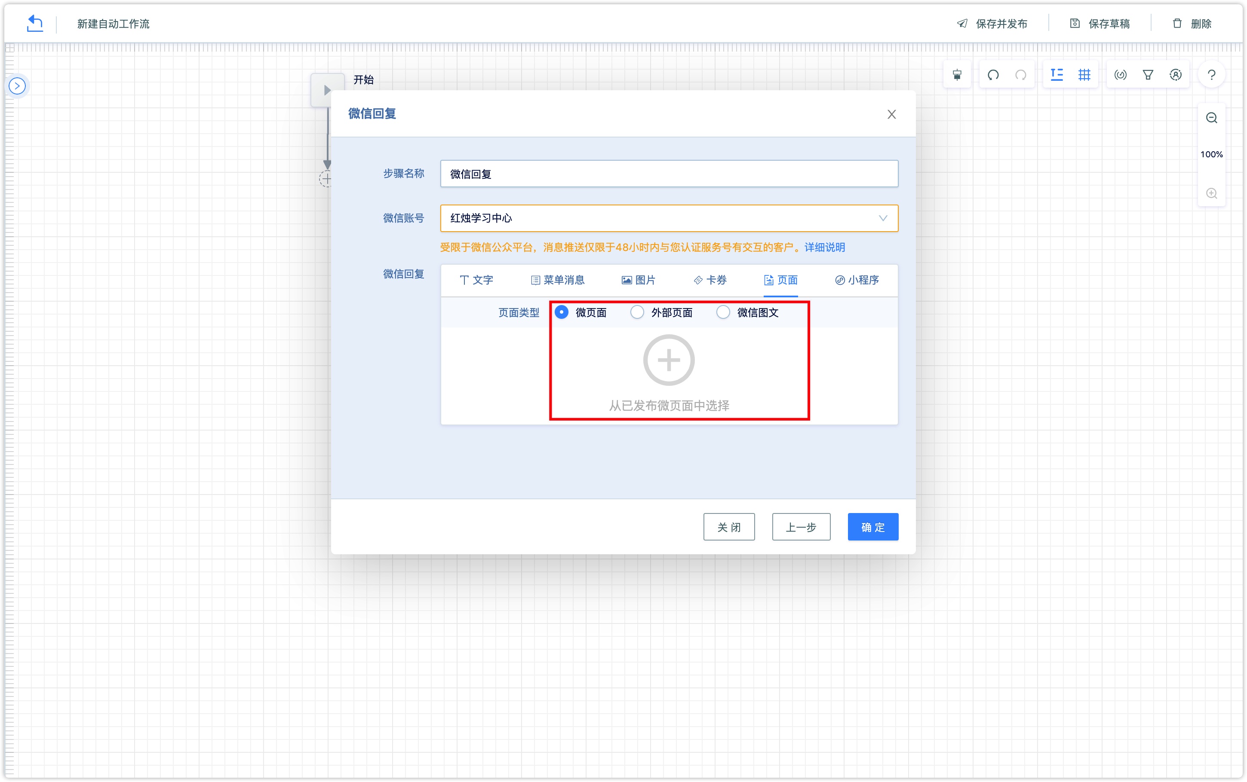Click 从已发布微页面中选择 text
Screen dimensions: 1247x782
coord(669,406)
